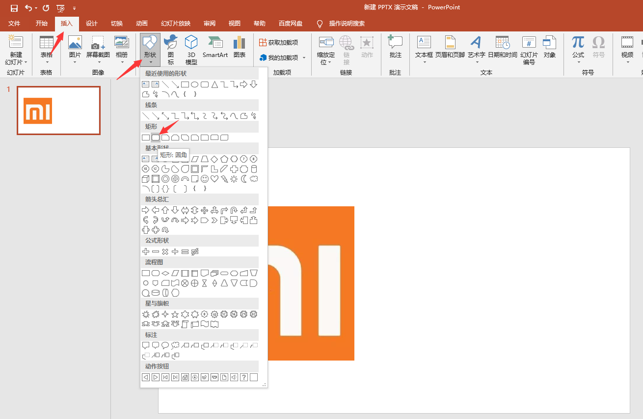Select the orange Mi logo image on slide
The height and width of the screenshot is (419, 643).
pos(311,283)
